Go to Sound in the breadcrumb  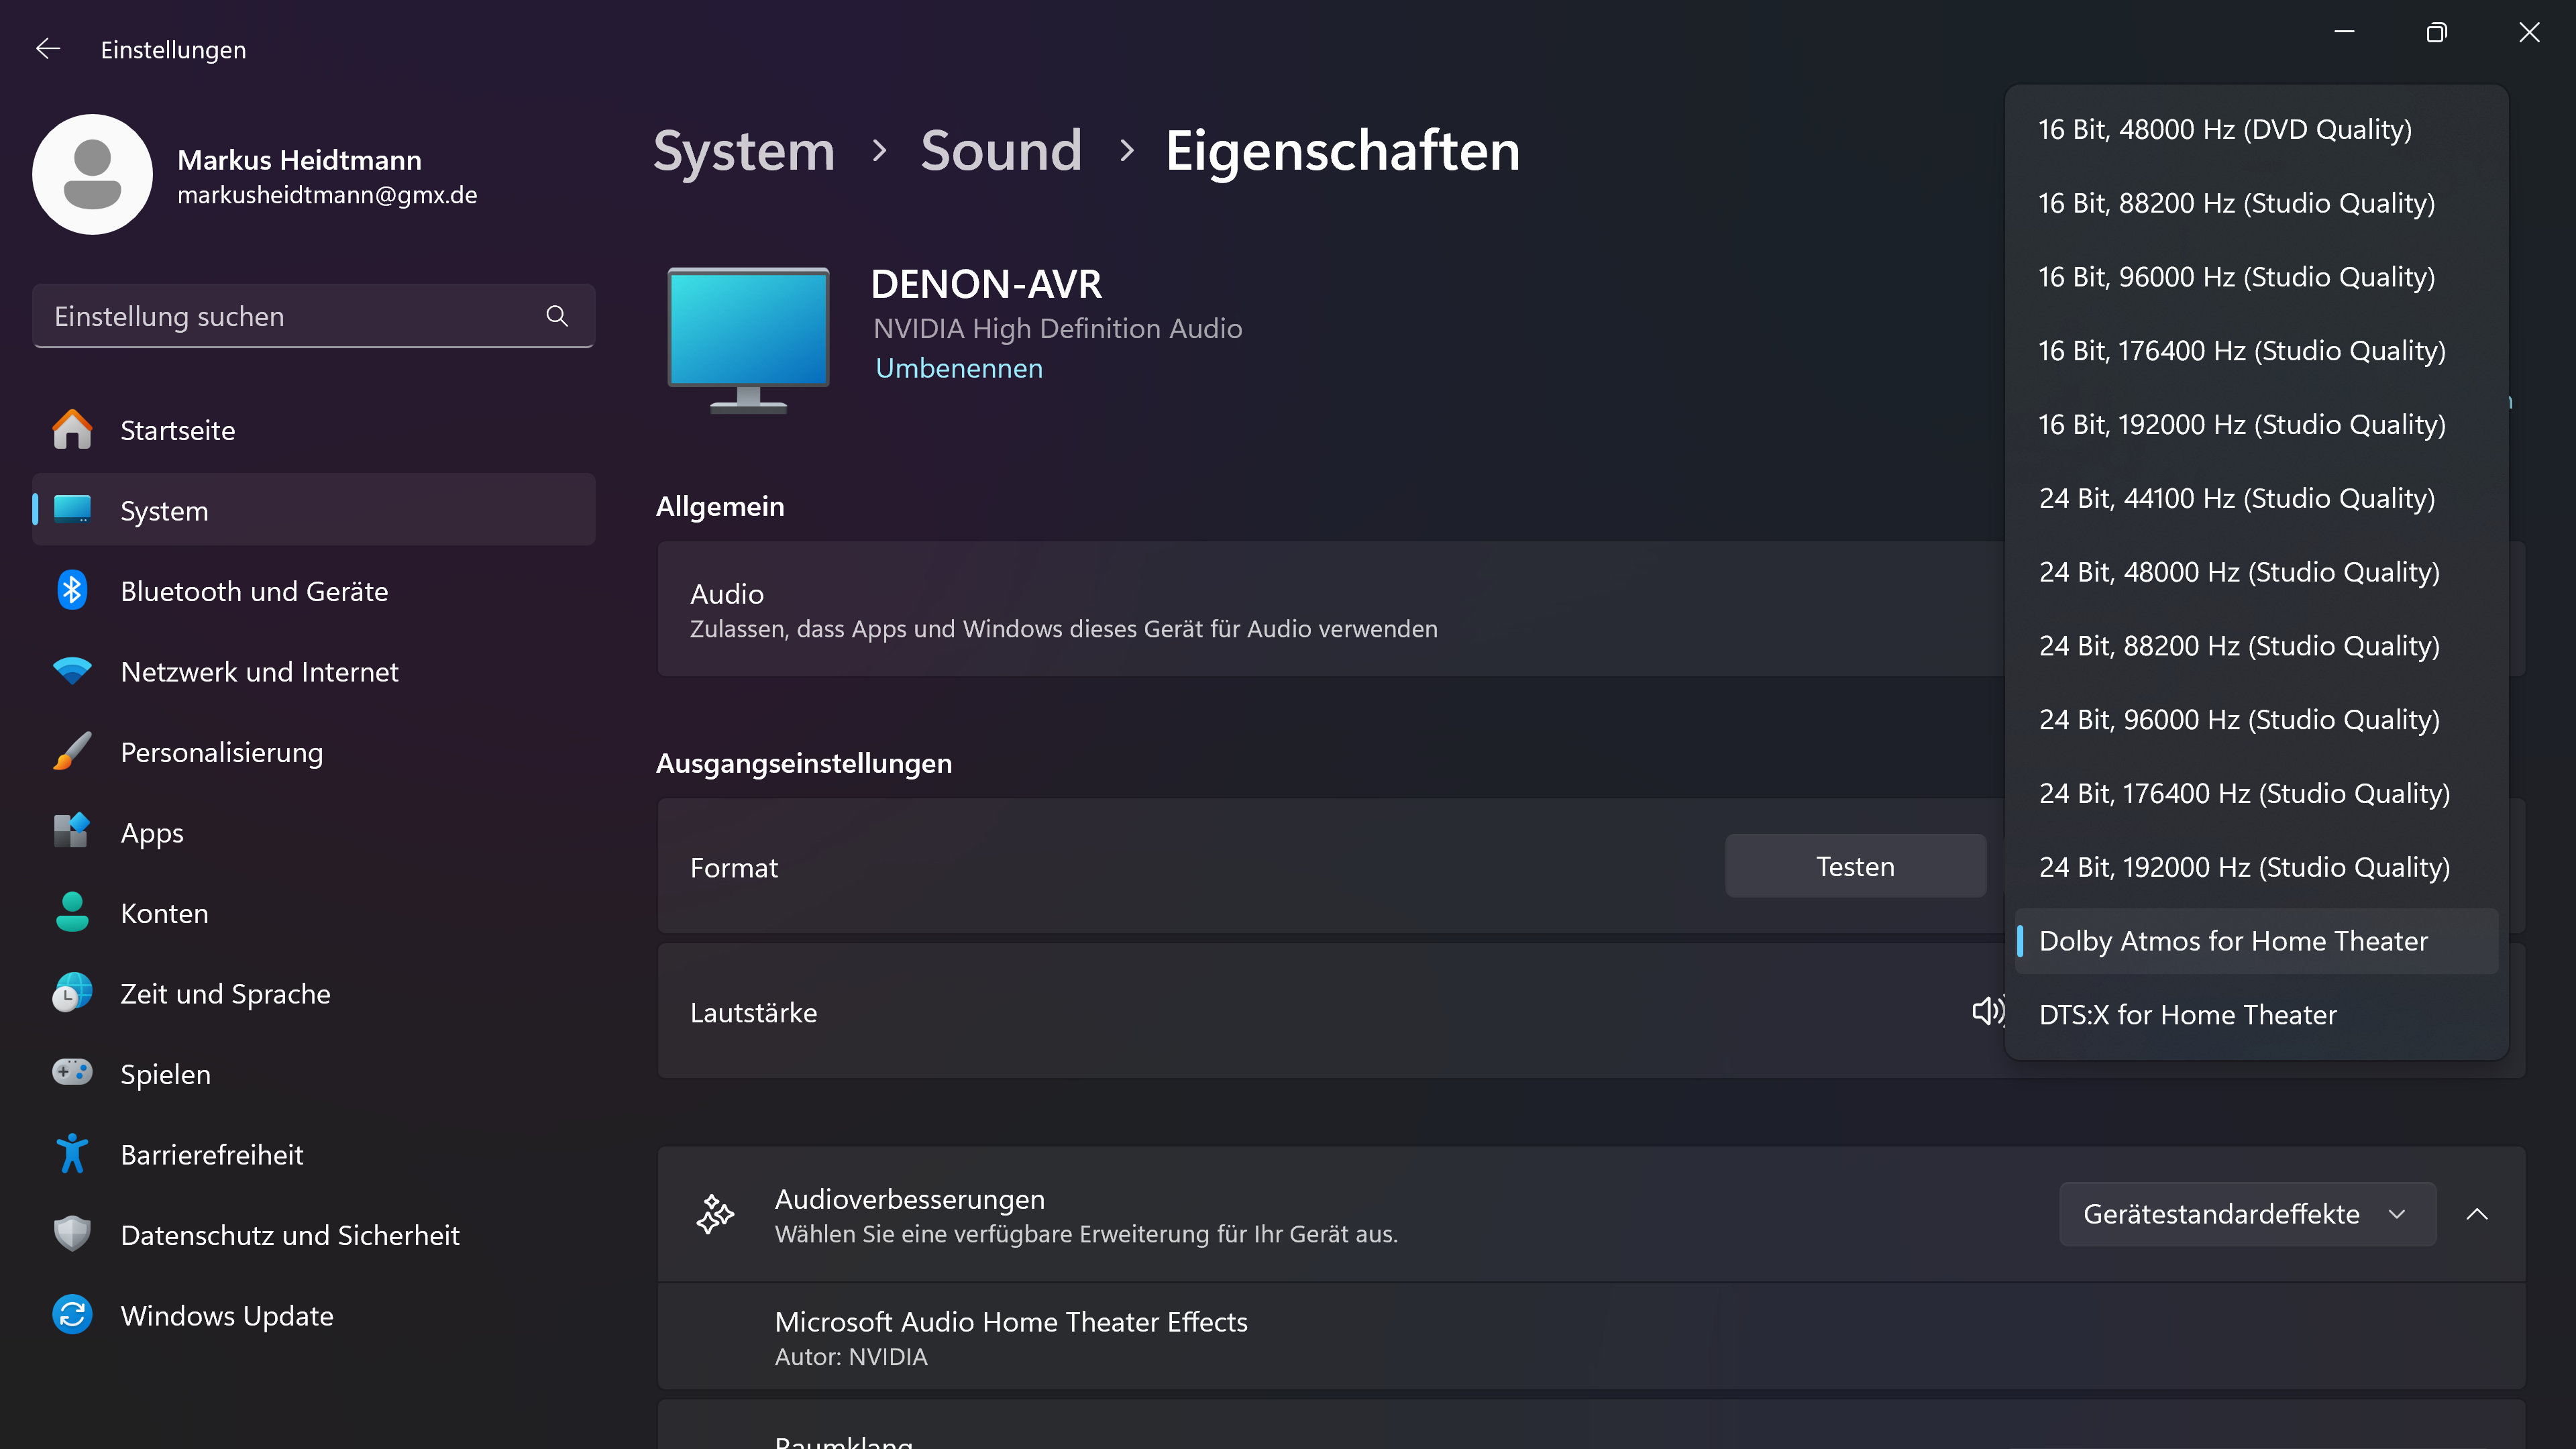(x=1000, y=151)
